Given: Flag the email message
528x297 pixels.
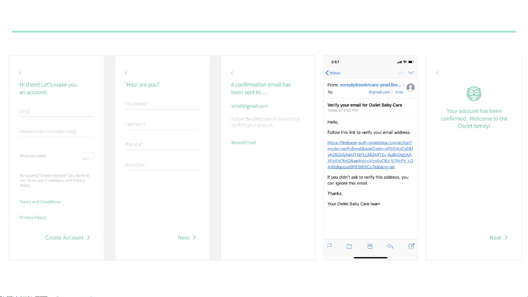Looking at the screenshot, I should 329,246.
